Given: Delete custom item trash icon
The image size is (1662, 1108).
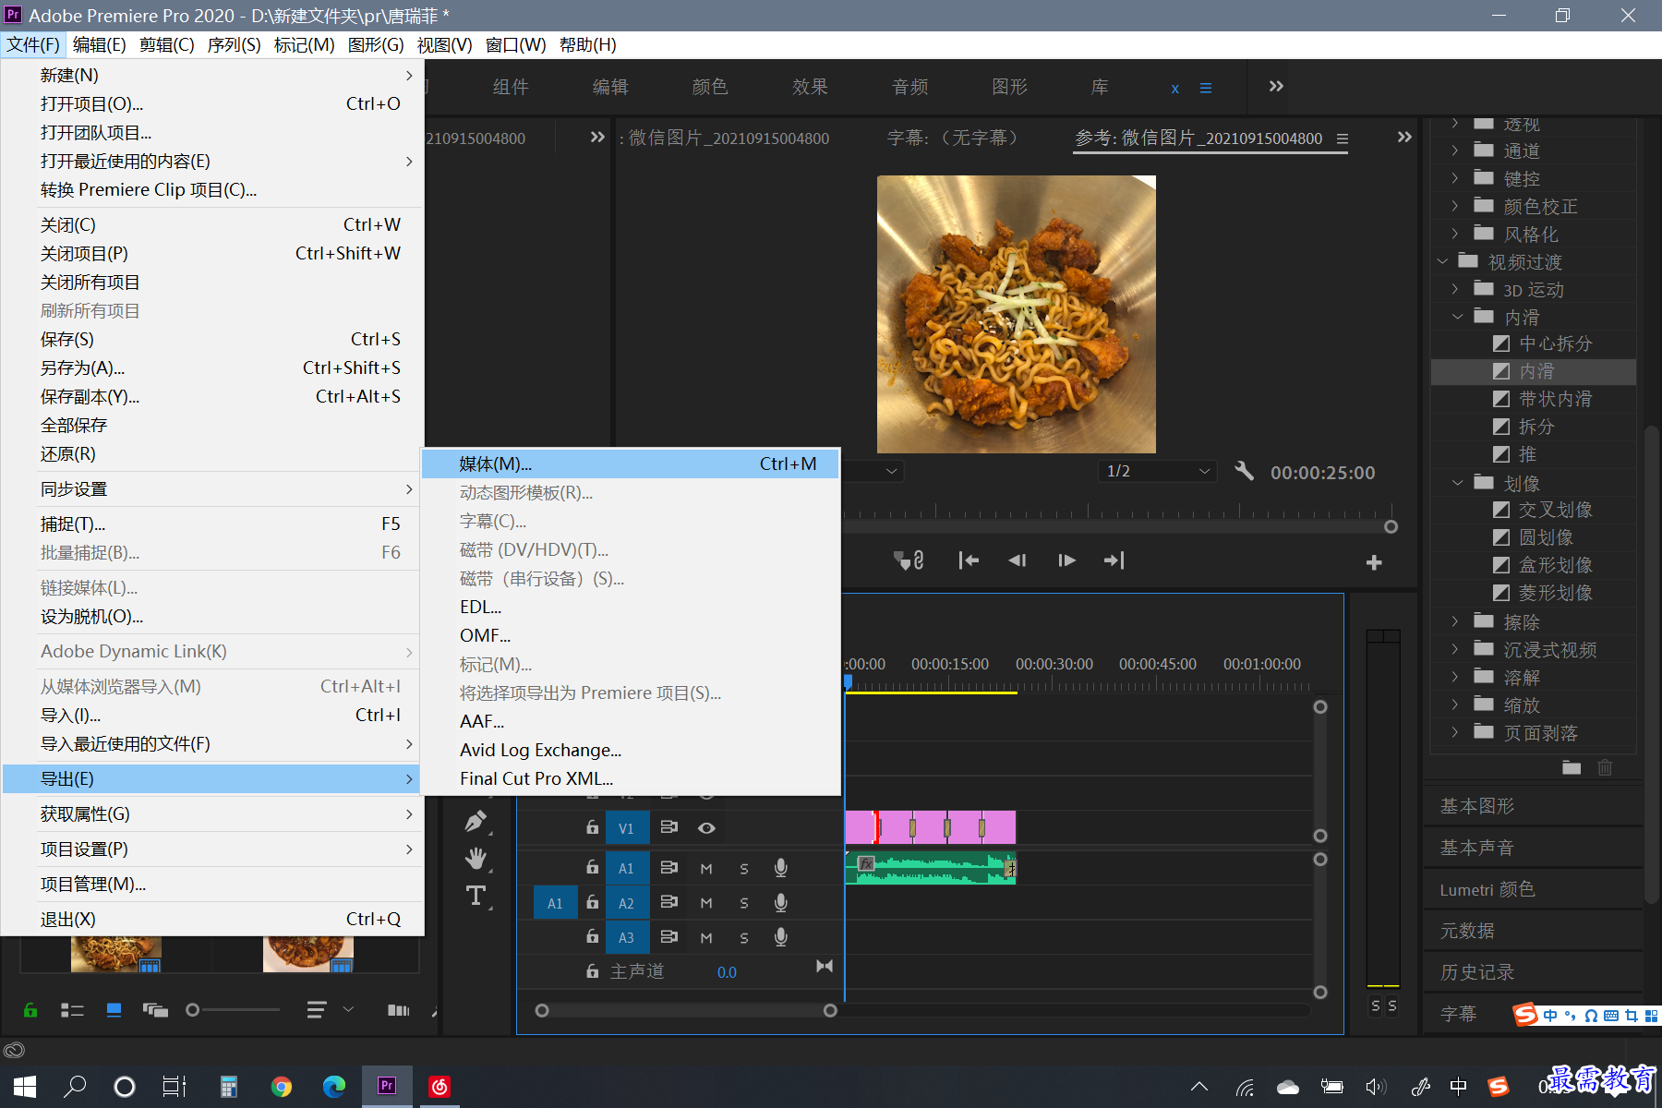Looking at the screenshot, I should pos(1606,767).
